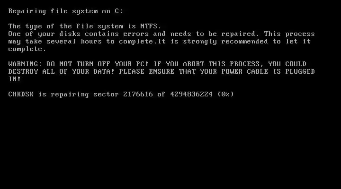Click the phrase 'One of your disks'

45,34
